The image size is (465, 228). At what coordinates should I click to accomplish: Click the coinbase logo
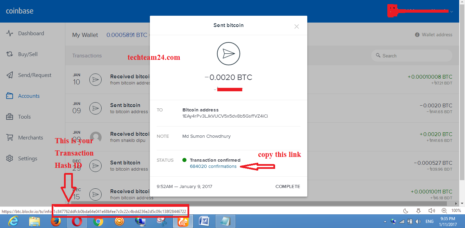[20, 11]
